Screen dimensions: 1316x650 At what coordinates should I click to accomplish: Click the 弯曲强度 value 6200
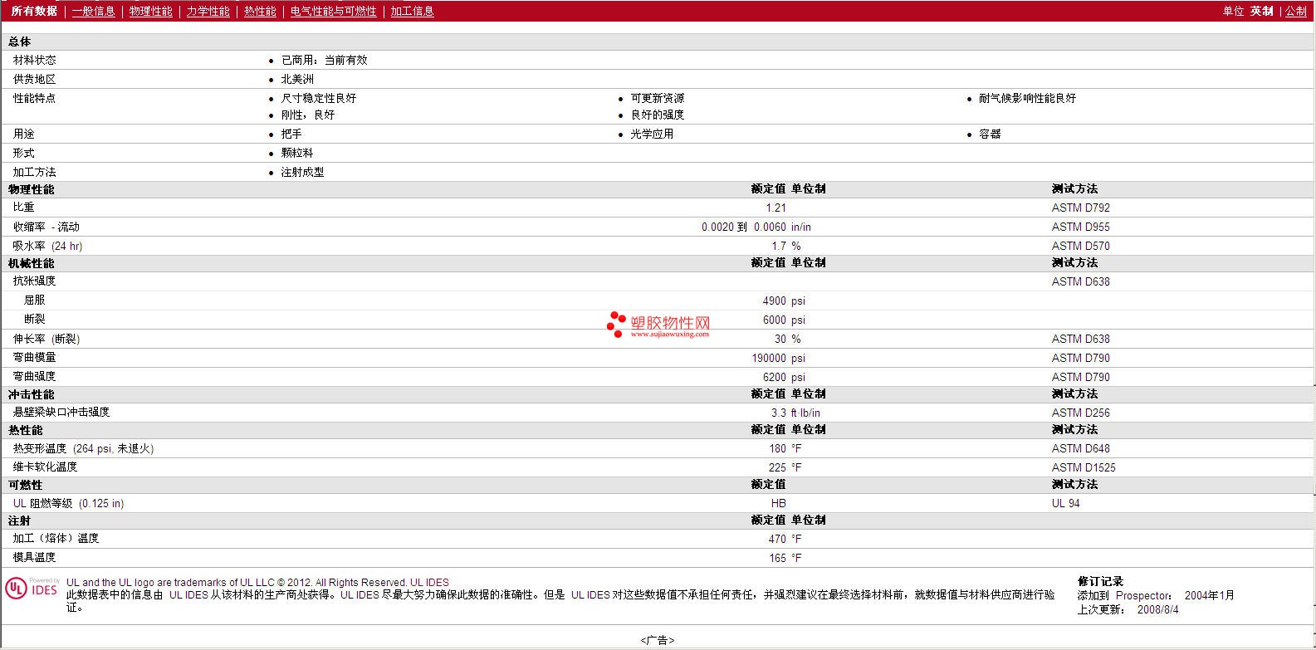(x=774, y=377)
